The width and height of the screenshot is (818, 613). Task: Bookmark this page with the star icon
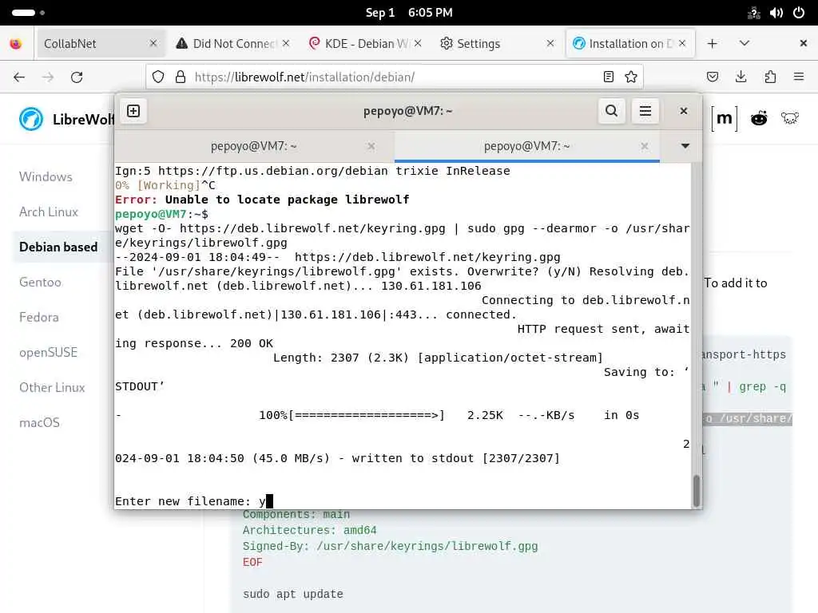tap(631, 77)
